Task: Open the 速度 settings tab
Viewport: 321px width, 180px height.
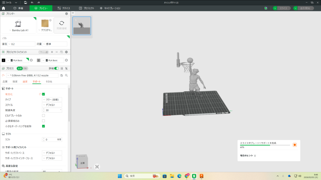Action: [25, 82]
